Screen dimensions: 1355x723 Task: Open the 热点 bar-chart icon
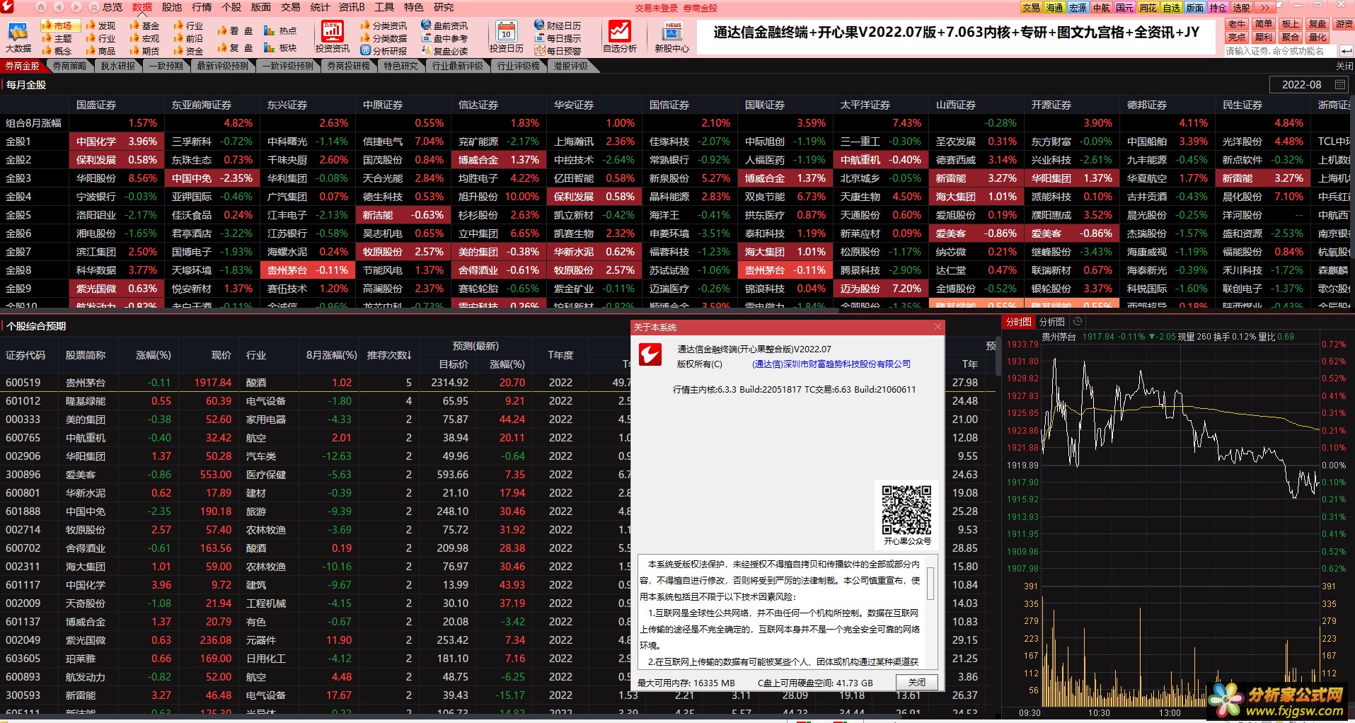click(280, 31)
